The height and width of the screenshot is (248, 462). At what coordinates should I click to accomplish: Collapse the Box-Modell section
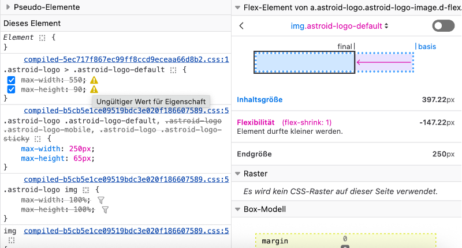tap(238, 209)
